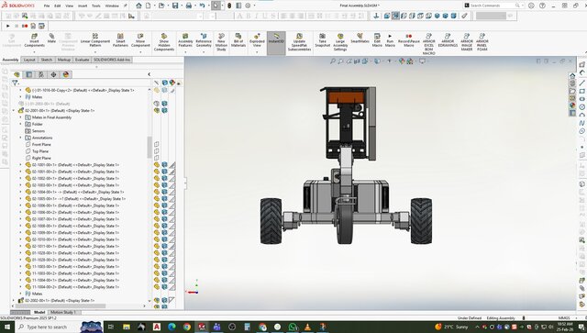Switch to the Layout tab
Viewport: 587px width, 333px height.
[29, 60]
